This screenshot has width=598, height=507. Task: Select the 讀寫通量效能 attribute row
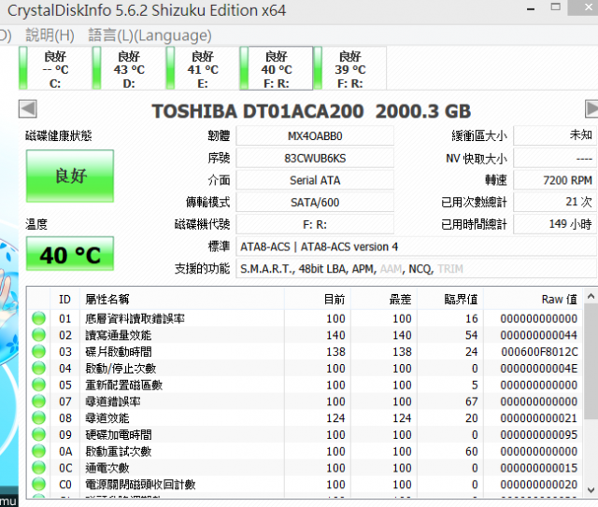coord(306,335)
